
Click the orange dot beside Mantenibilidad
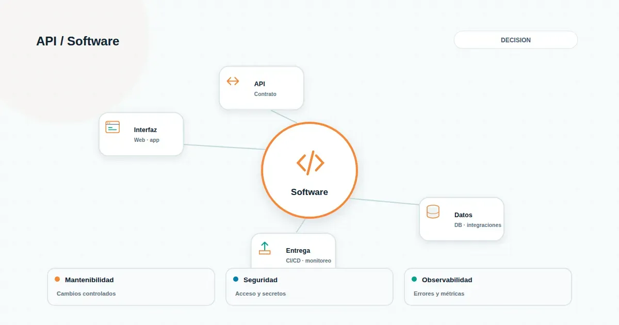point(57,279)
